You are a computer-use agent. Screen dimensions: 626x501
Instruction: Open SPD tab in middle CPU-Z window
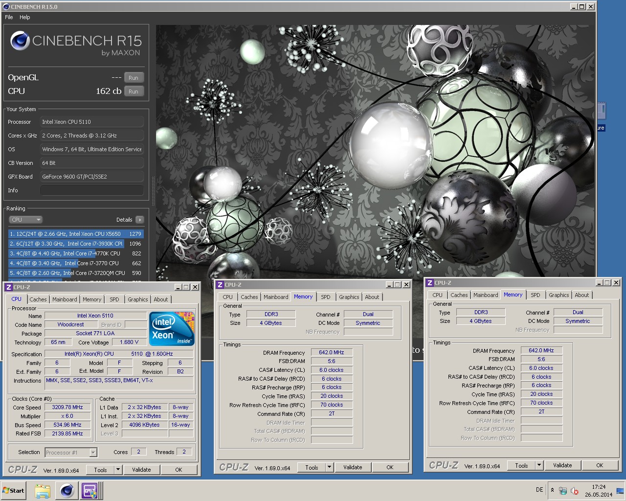326,297
